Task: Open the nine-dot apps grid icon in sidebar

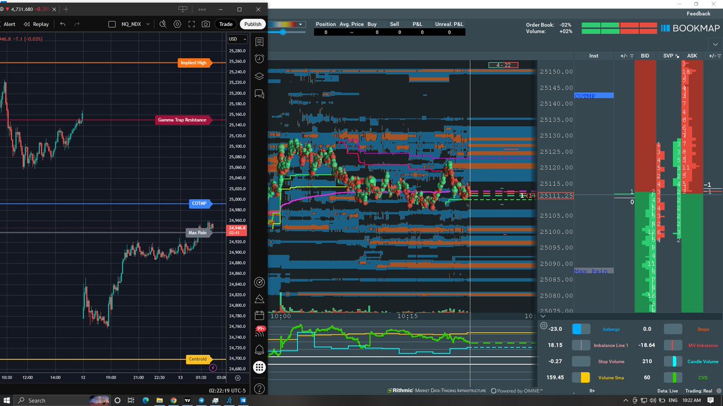Action: (259, 367)
